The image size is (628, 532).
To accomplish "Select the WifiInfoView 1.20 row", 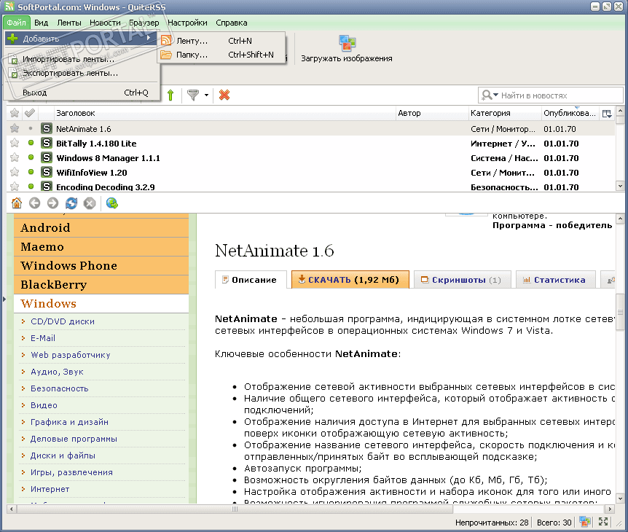I will pos(311,173).
